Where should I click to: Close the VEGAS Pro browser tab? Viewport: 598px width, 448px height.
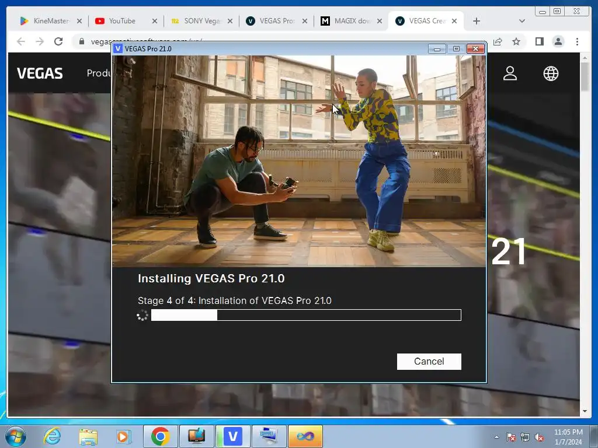click(x=305, y=21)
